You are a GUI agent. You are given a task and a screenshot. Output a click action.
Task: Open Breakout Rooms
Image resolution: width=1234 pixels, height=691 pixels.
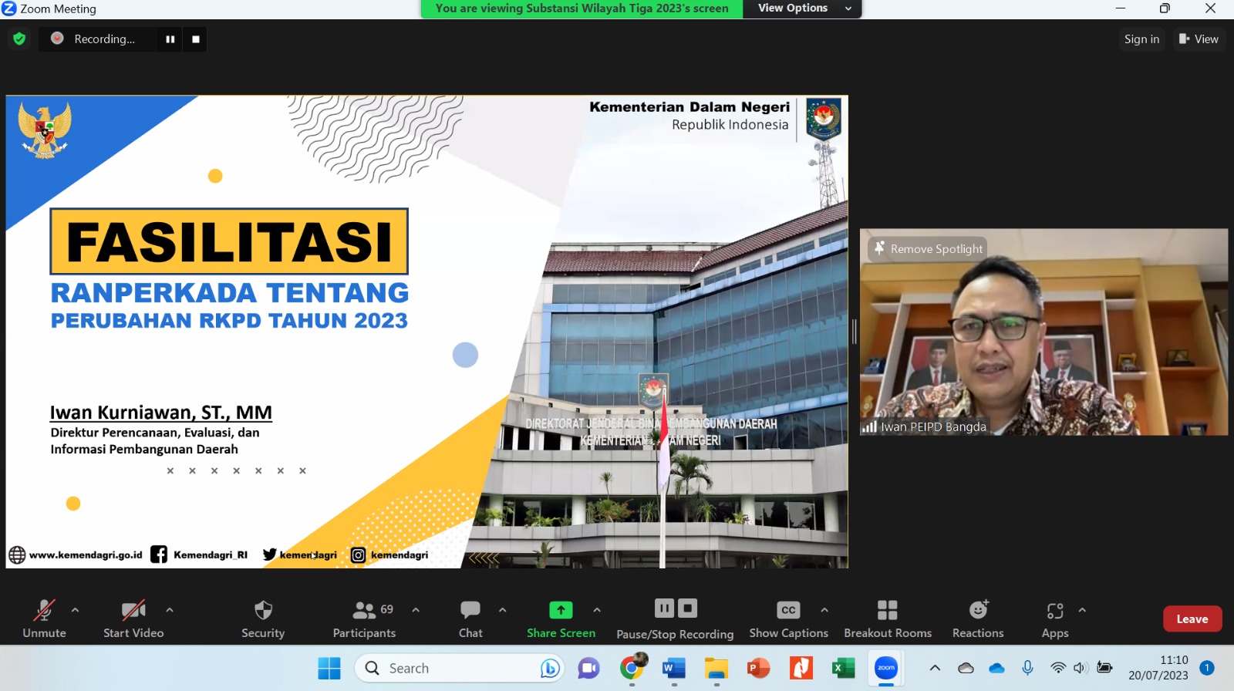(887, 611)
